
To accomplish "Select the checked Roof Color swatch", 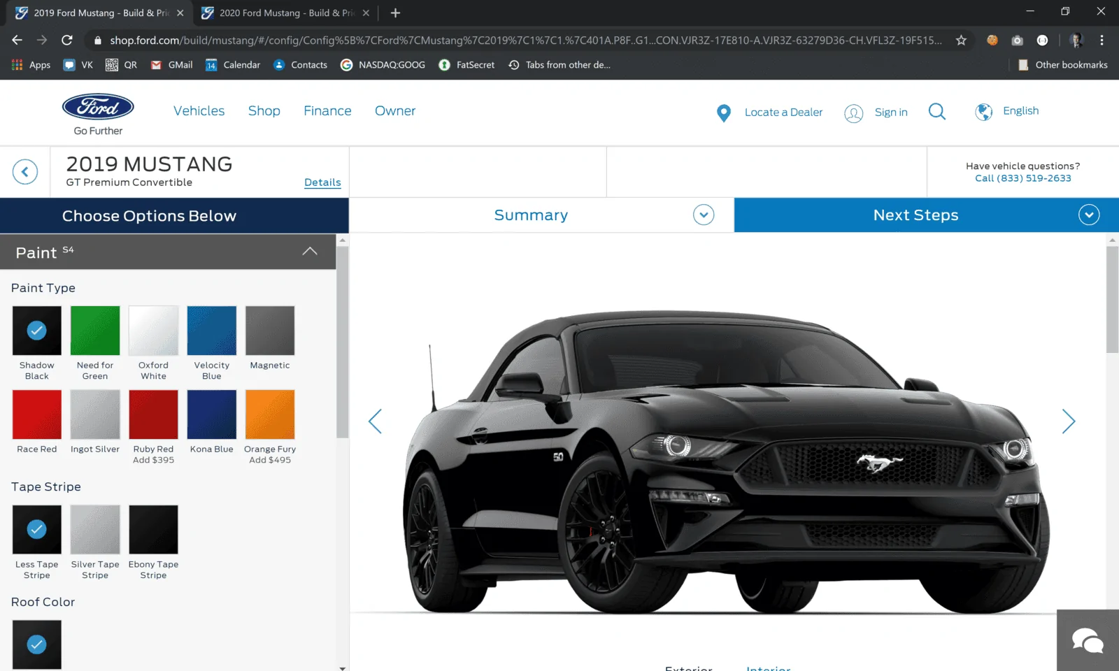I will [x=37, y=644].
